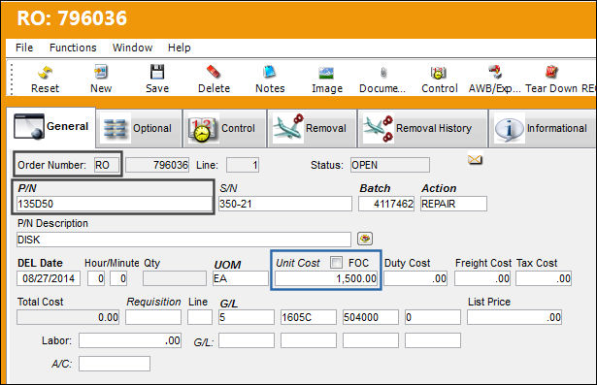Switch to the General tab

[x=51, y=127]
